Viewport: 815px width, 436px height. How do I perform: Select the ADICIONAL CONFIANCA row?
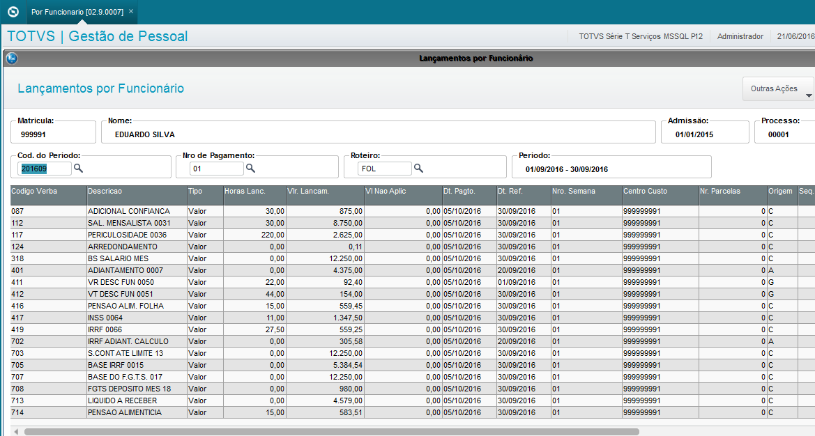click(413, 211)
